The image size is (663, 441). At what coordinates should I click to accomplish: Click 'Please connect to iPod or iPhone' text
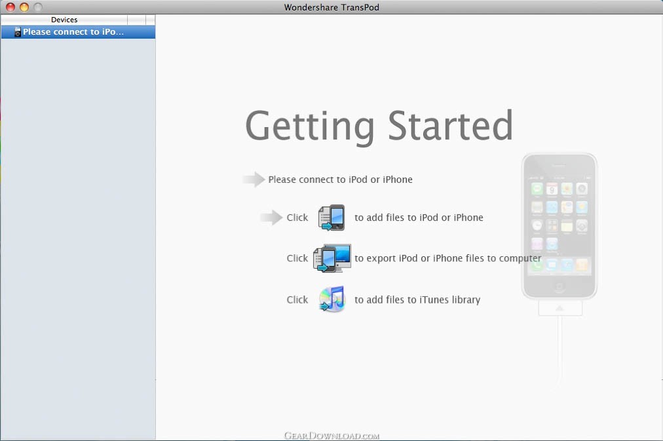[341, 180]
